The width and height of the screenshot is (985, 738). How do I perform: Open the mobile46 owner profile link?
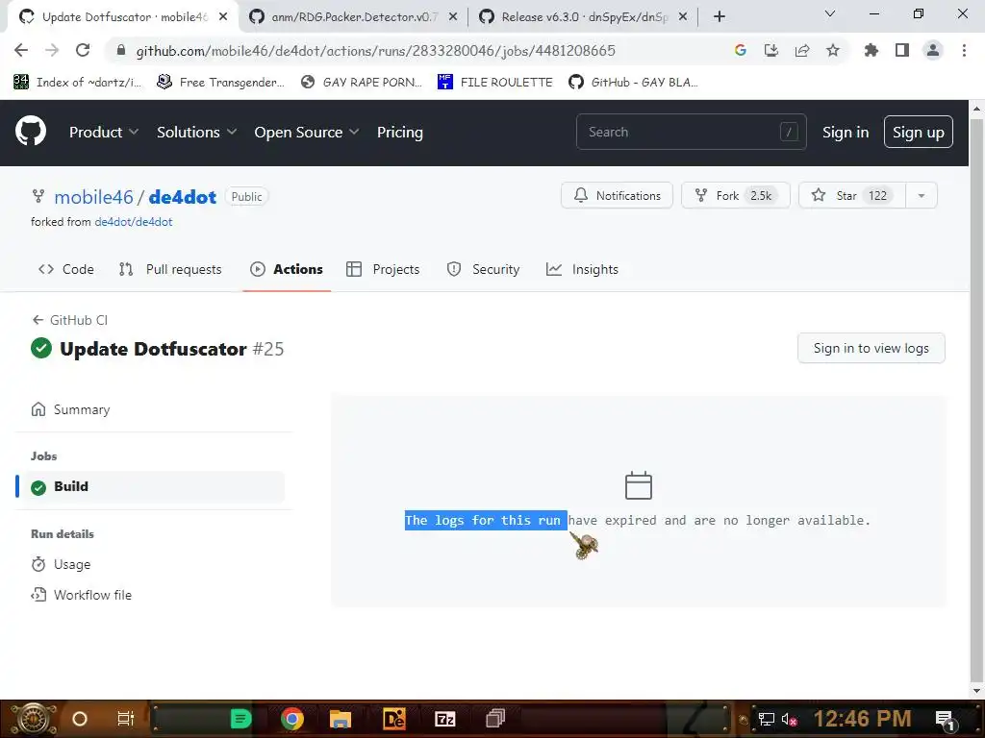(x=93, y=197)
